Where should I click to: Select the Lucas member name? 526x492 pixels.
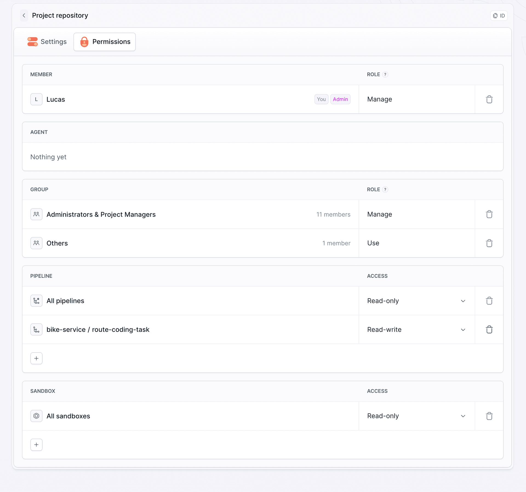[x=56, y=100]
